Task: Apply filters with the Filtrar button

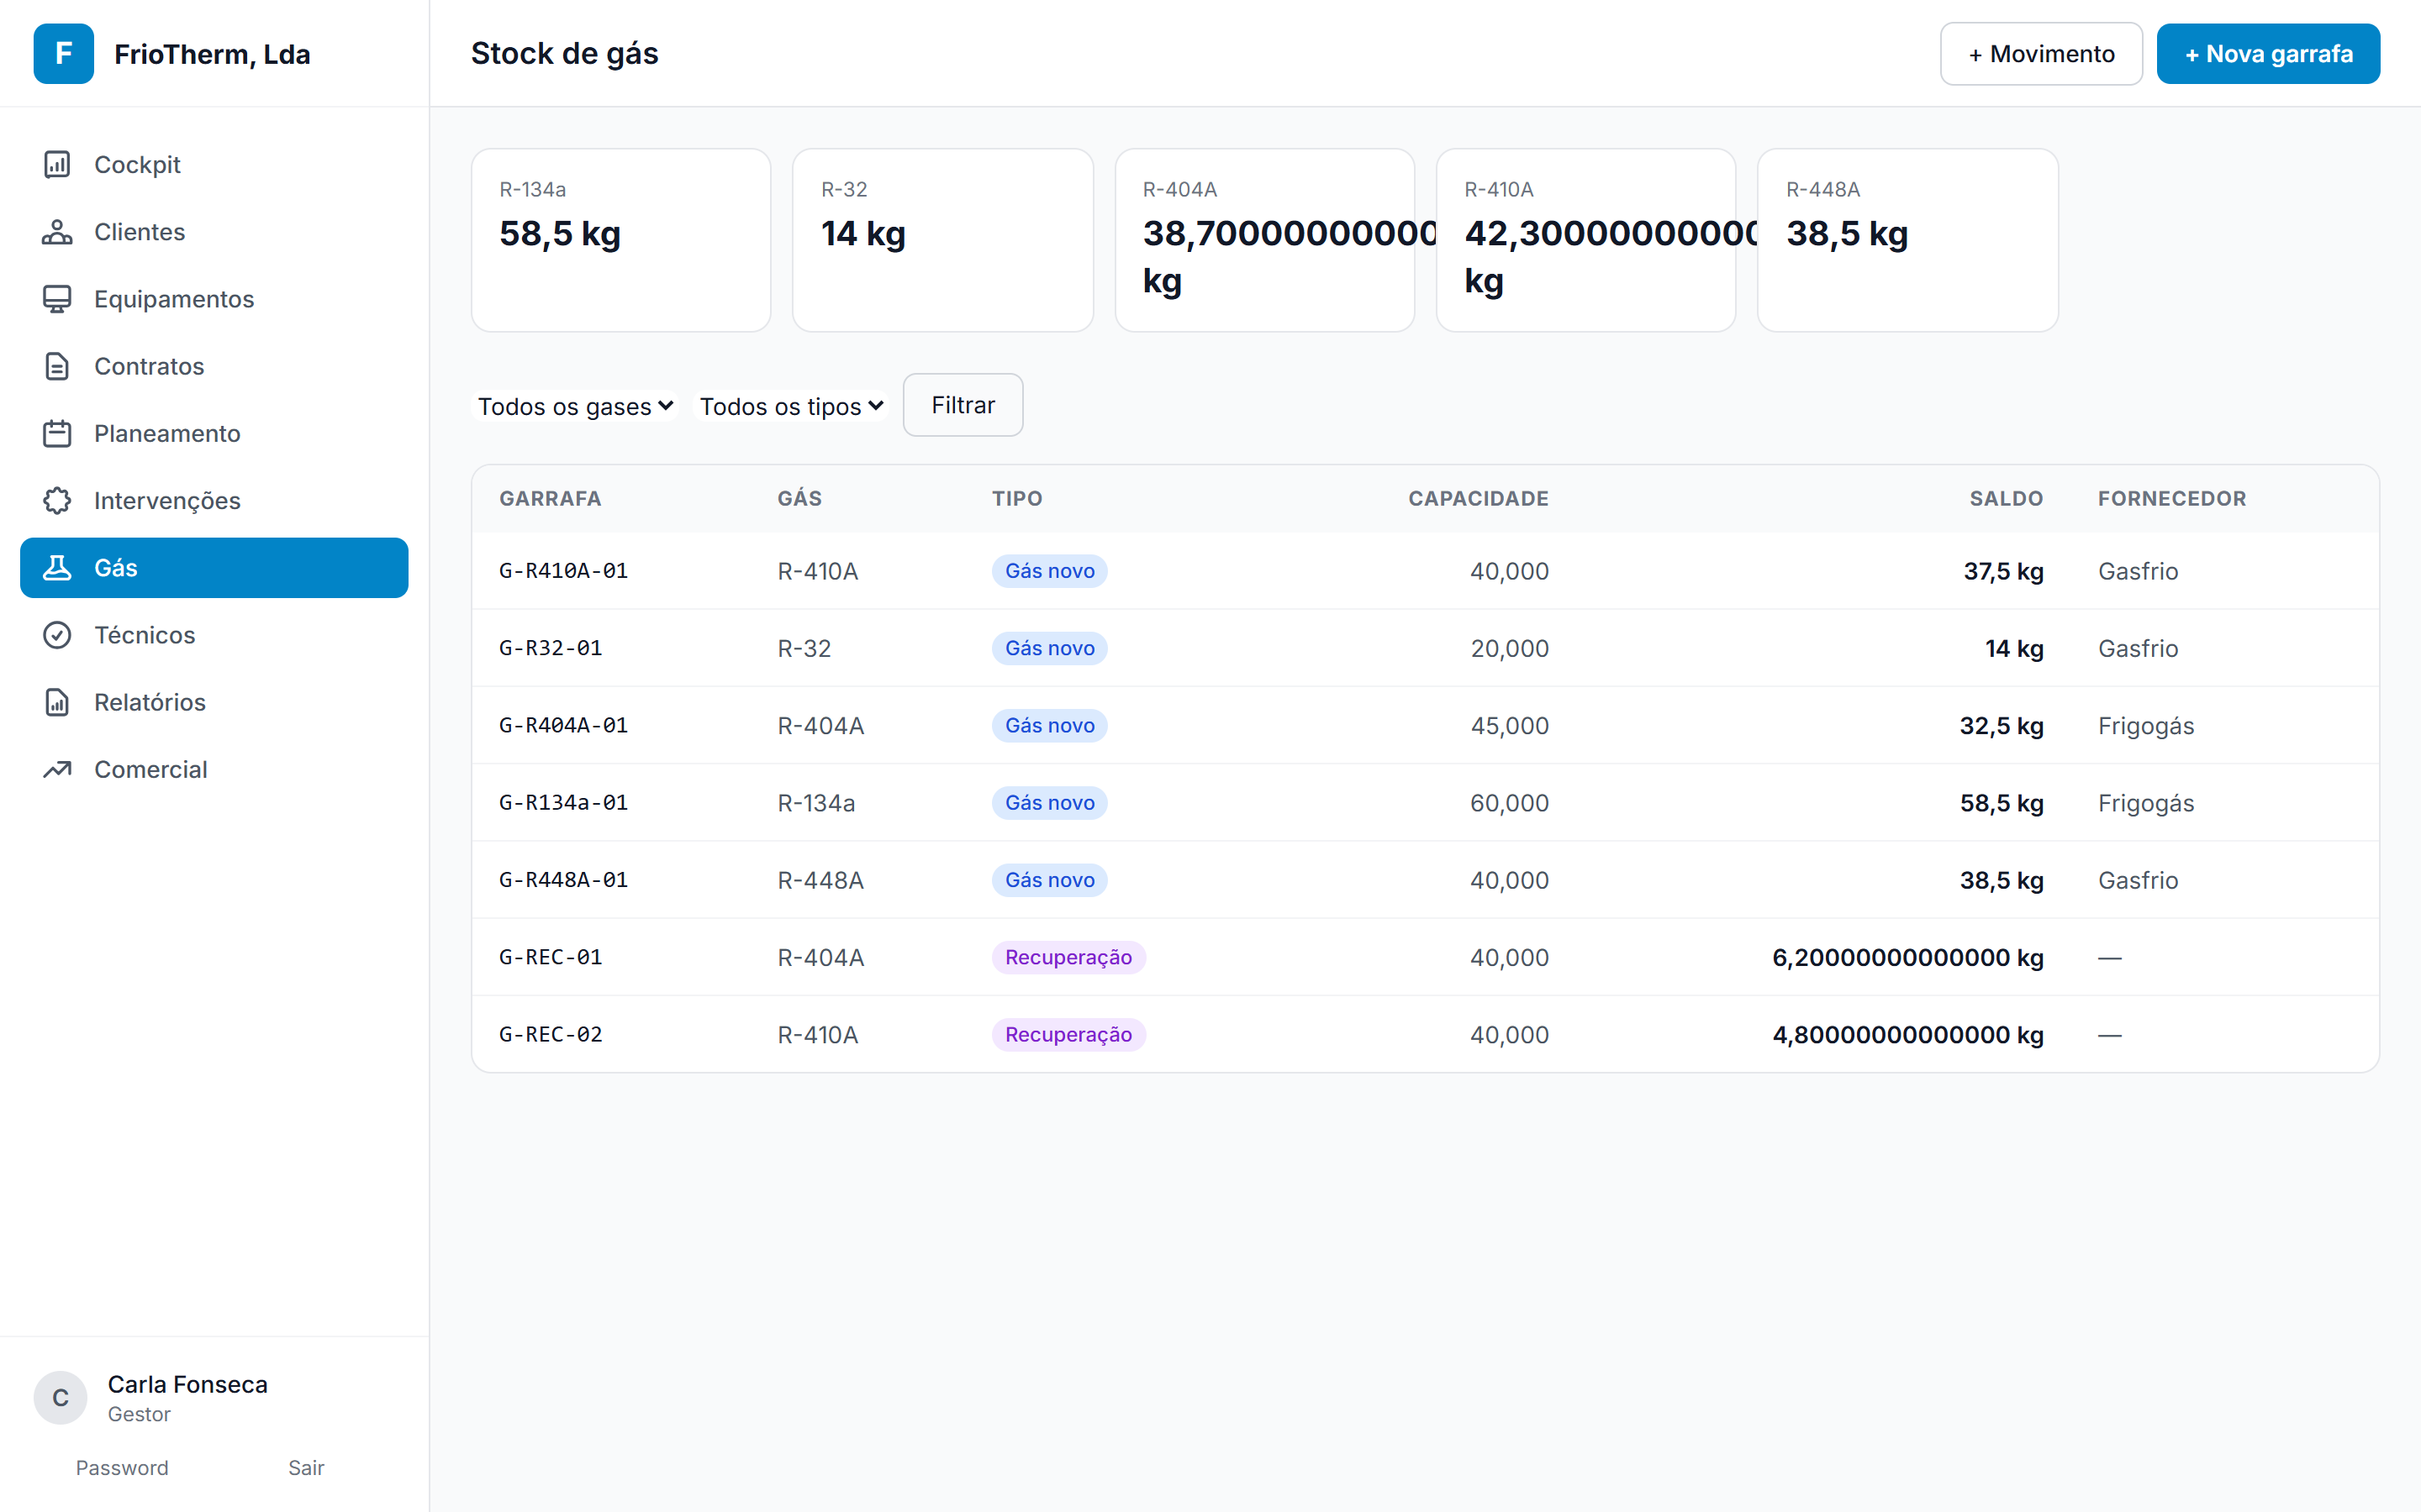Action: pyautogui.click(x=963, y=405)
